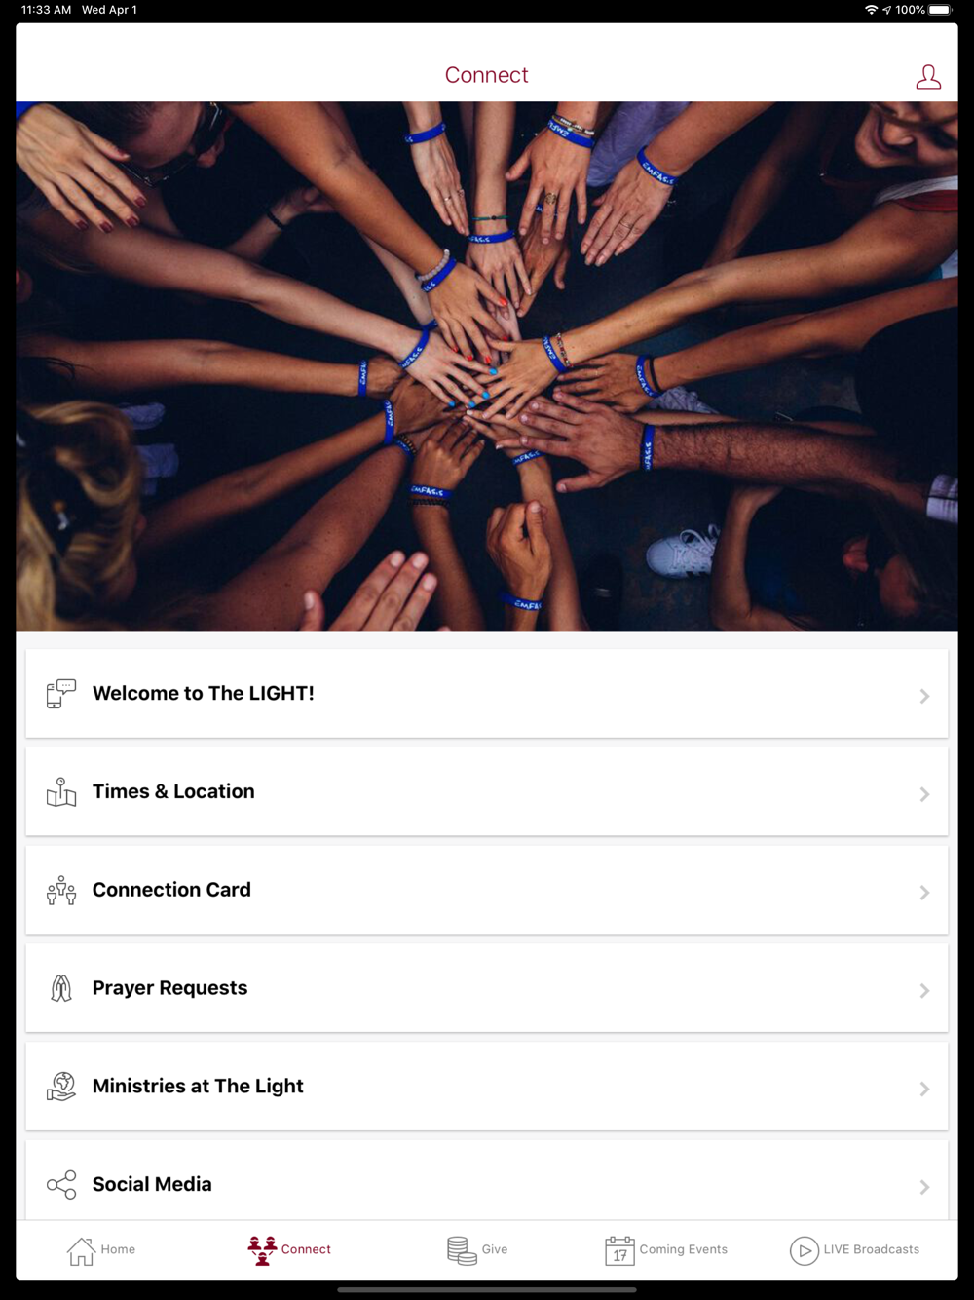Tap the people icon for Connection Card
Screen dimensions: 974x1300
pyautogui.click(x=61, y=891)
